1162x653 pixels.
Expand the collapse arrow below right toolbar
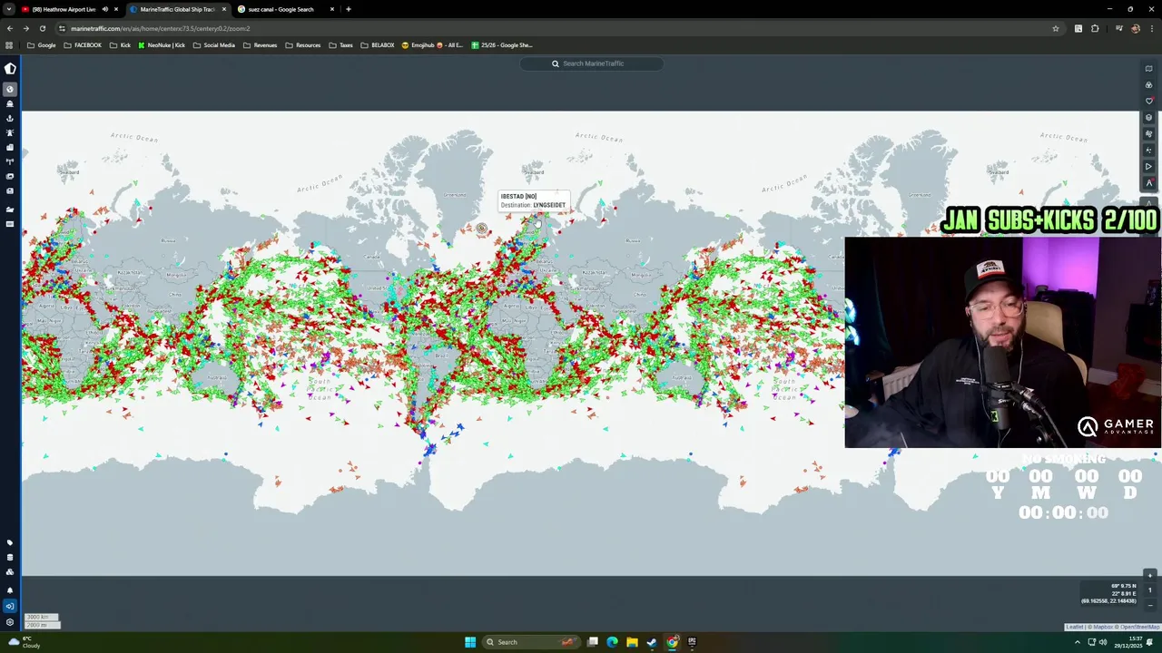(x=1149, y=203)
